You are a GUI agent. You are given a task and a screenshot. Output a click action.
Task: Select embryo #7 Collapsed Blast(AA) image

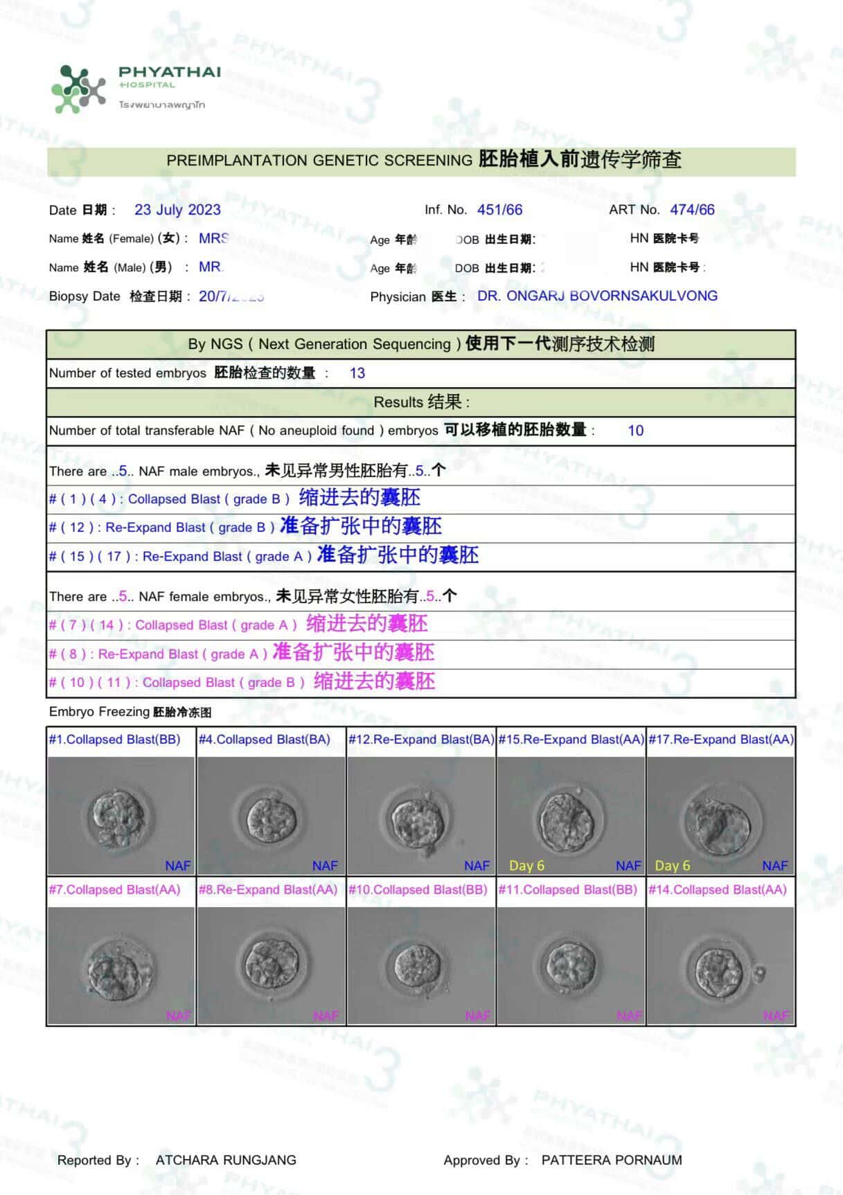click(x=121, y=966)
